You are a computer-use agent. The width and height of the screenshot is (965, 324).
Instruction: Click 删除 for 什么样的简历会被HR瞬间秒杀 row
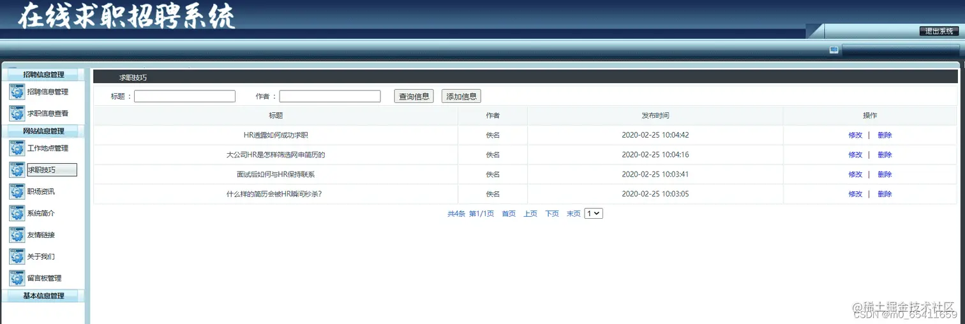click(x=885, y=195)
